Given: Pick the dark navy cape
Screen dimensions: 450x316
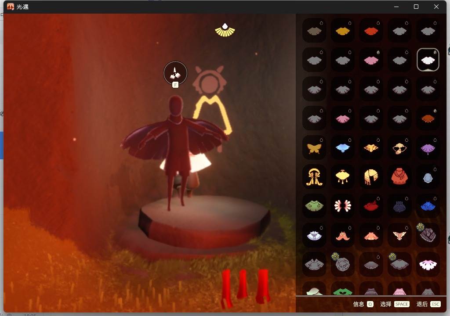Looking at the screenshot, I should 399,206.
